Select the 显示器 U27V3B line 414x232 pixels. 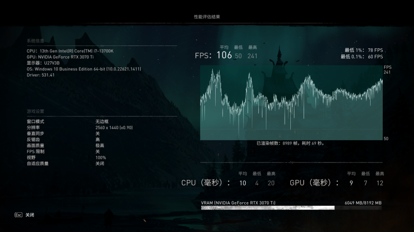43,63
